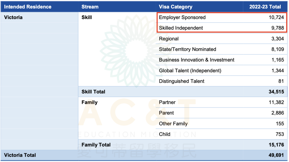Image resolution: width=289 pixels, height=162 pixels.
Task: Click the Stream column header
Action: coord(90,7)
